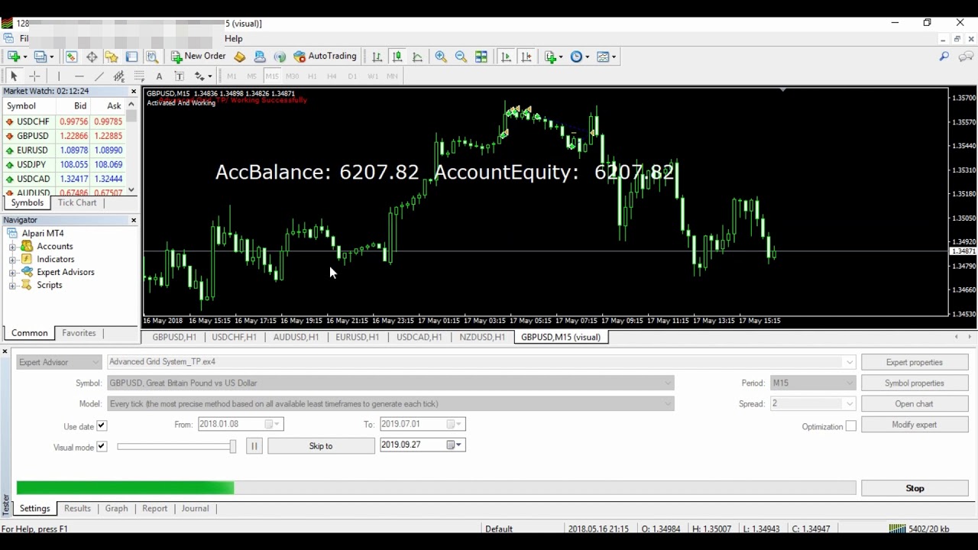Pause the visual backtest
Image resolution: width=978 pixels, height=550 pixels.
click(x=254, y=445)
